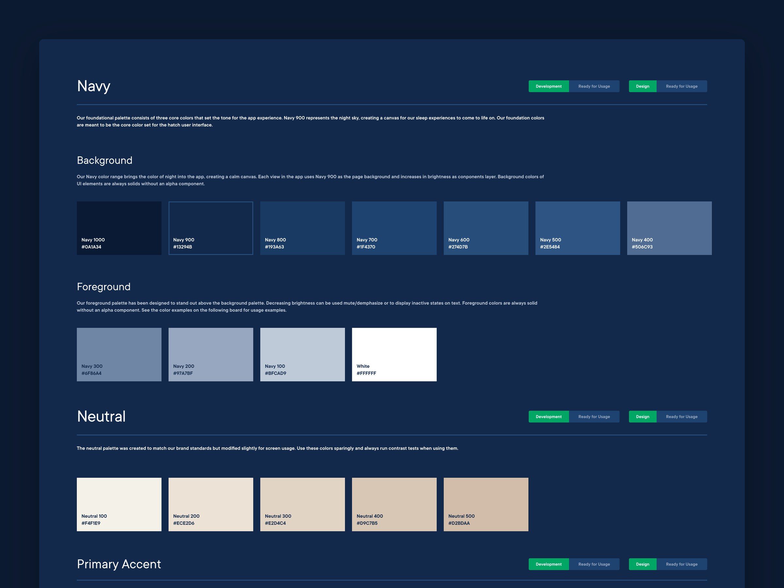The height and width of the screenshot is (588, 784).
Task: Click 'The neutral palette was created' description
Action: click(268, 449)
